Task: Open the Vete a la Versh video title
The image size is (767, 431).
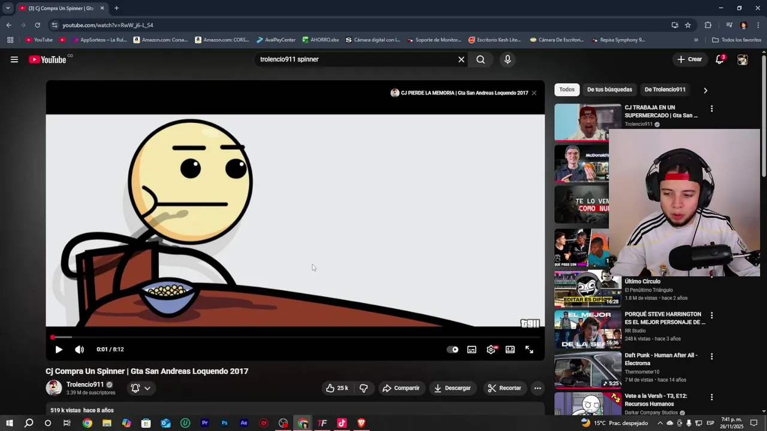Action: [656, 400]
